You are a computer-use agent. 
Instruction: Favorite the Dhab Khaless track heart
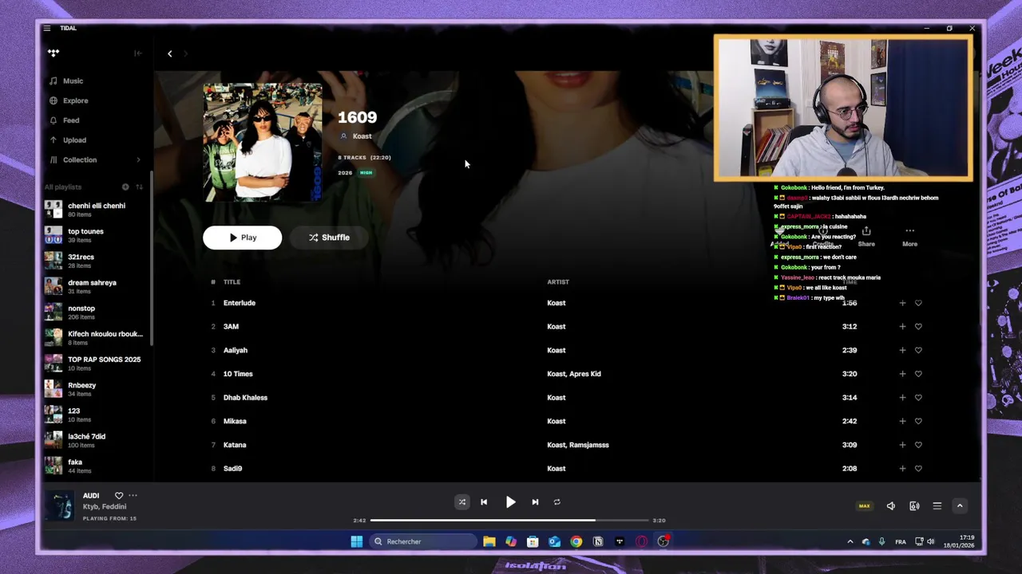coord(918,397)
